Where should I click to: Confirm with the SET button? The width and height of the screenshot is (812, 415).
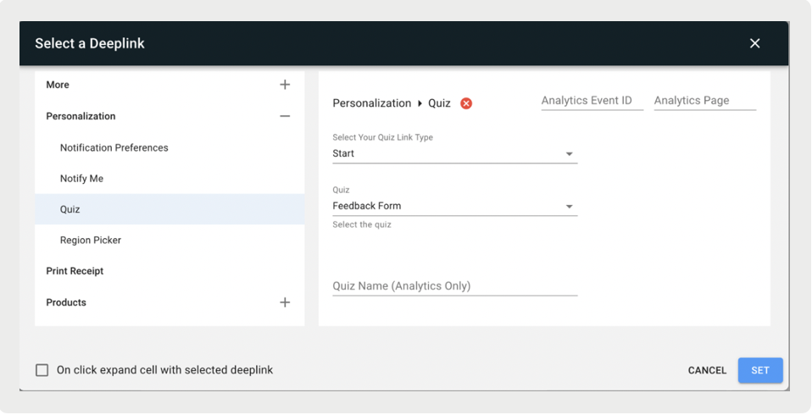point(760,370)
